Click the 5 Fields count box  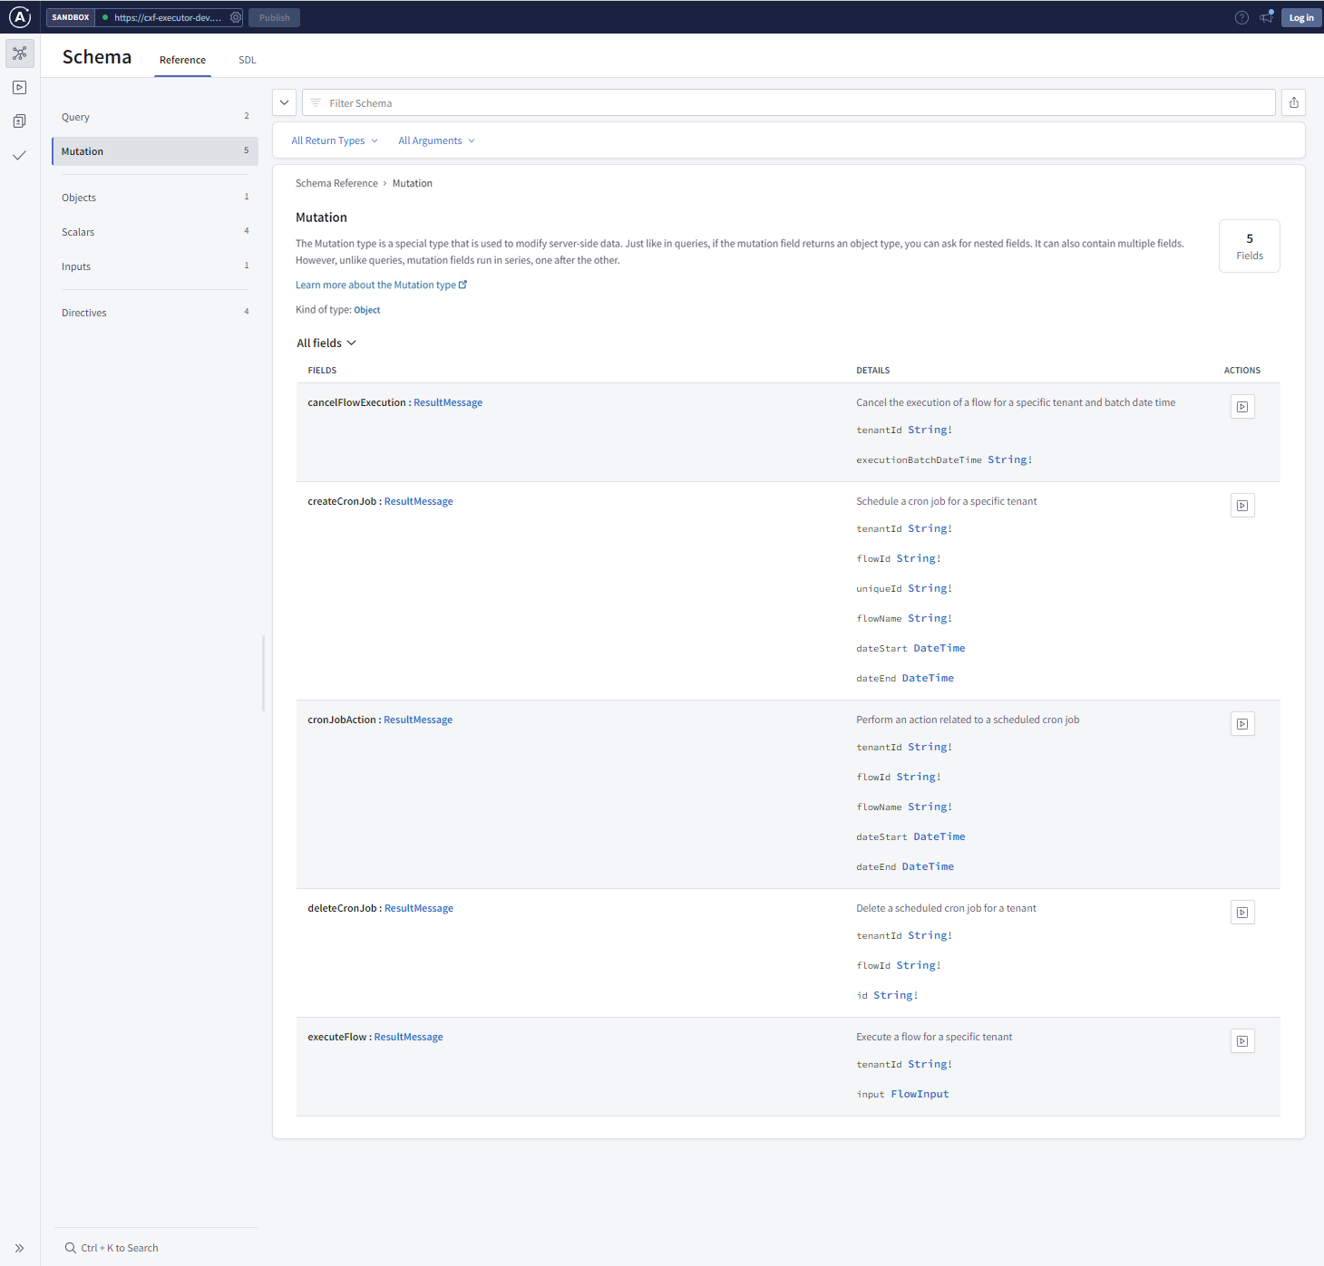point(1250,246)
